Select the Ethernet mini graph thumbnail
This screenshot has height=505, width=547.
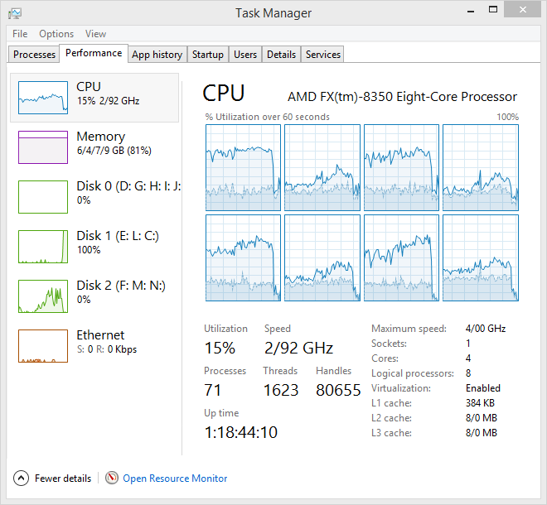point(43,346)
